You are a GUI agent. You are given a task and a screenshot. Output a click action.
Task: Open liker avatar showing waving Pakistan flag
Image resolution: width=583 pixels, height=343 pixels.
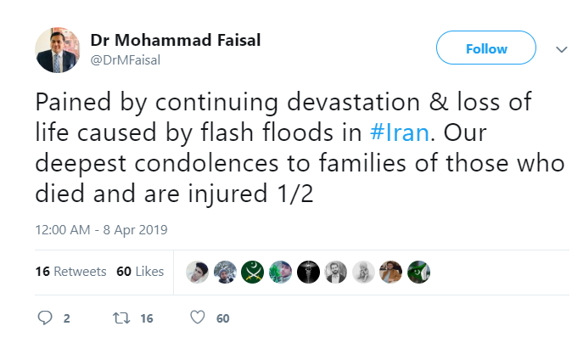(418, 272)
